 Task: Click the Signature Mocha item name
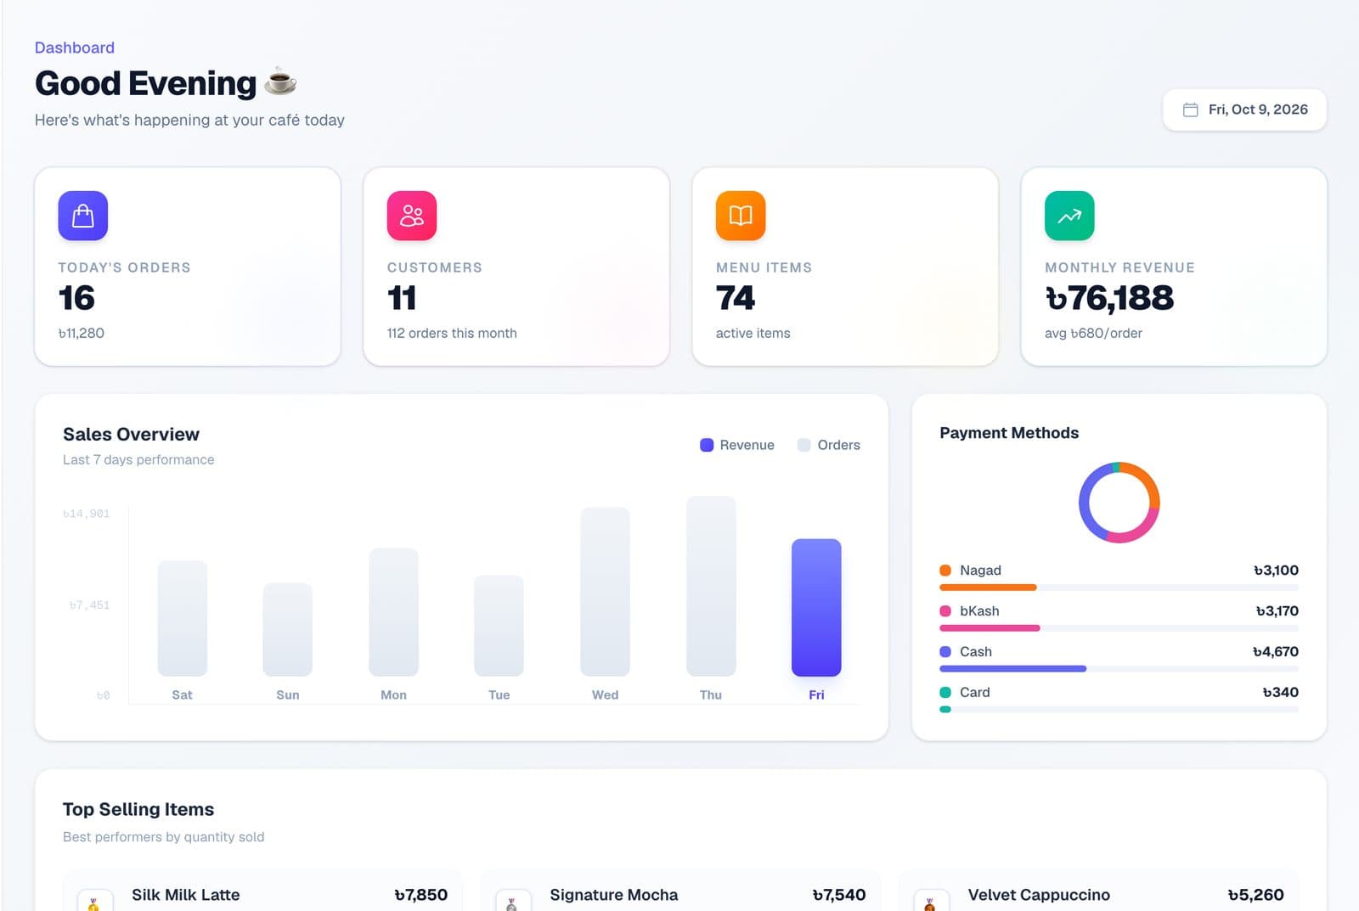tap(613, 895)
